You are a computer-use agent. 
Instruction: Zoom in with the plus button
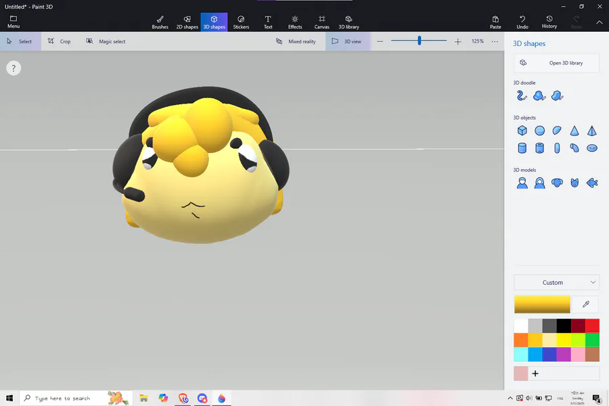457,41
